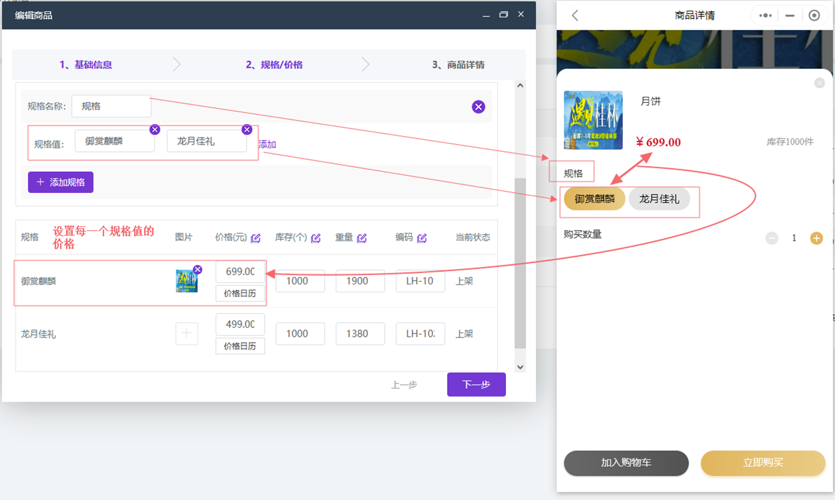This screenshot has height=500, width=835.
Task: Remove the 龙月佳礼 spec value tag
Action: tap(247, 129)
